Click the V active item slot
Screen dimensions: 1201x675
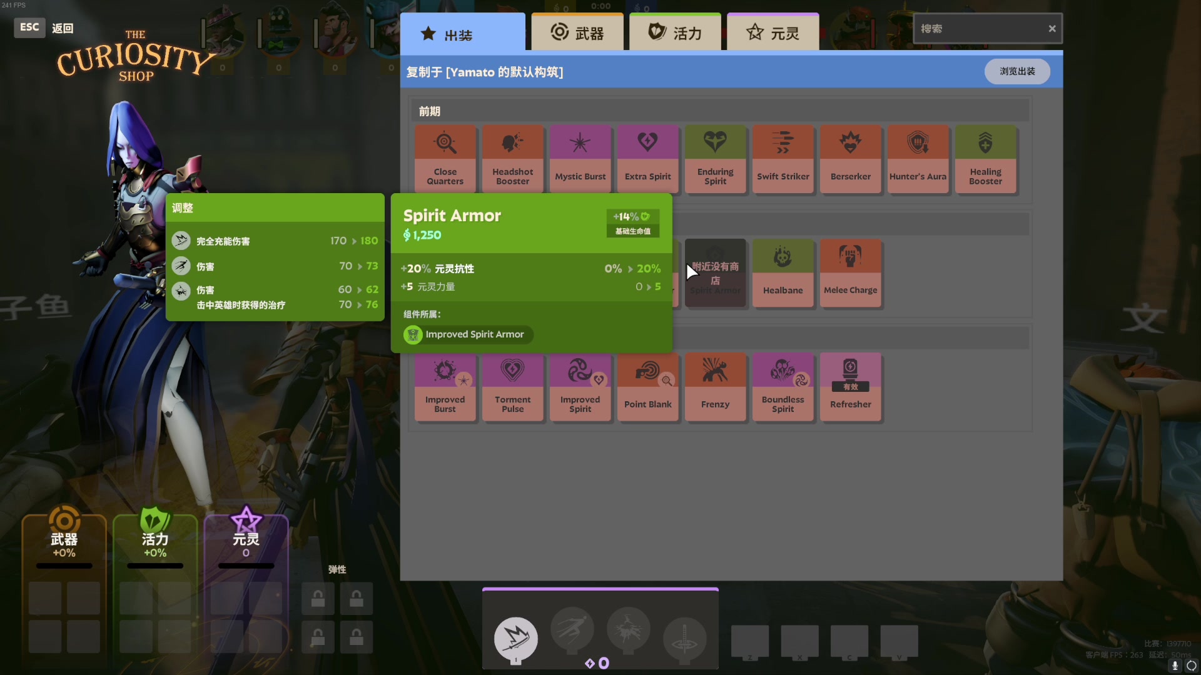click(899, 642)
